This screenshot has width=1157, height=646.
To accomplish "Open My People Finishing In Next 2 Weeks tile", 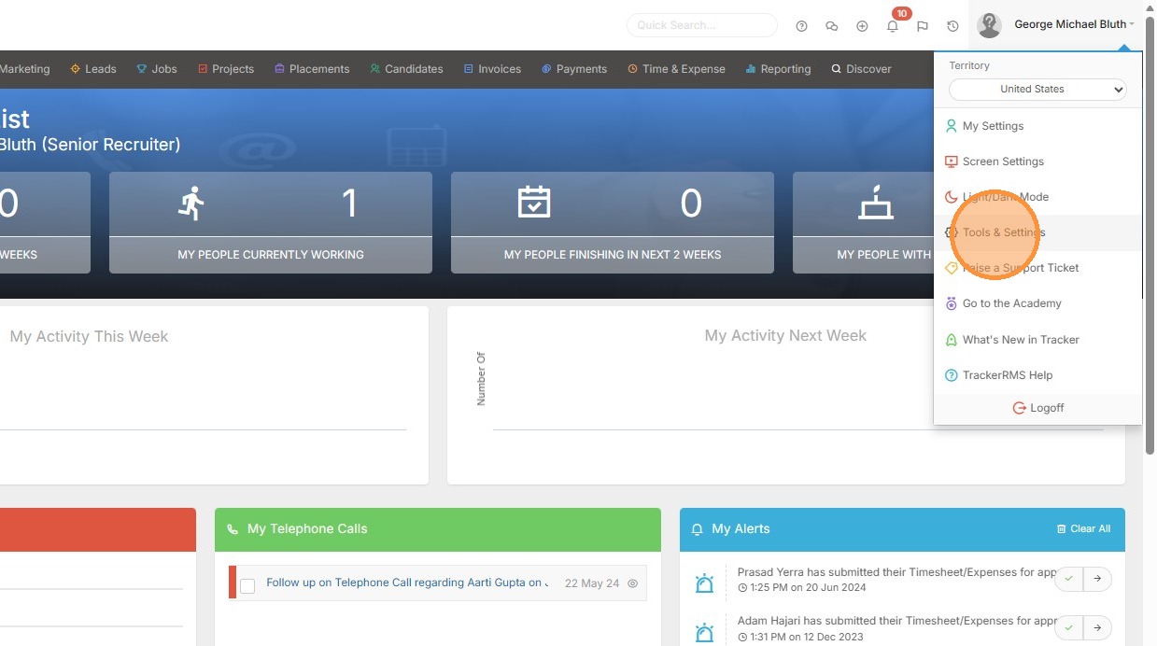I will [x=613, y=222].
